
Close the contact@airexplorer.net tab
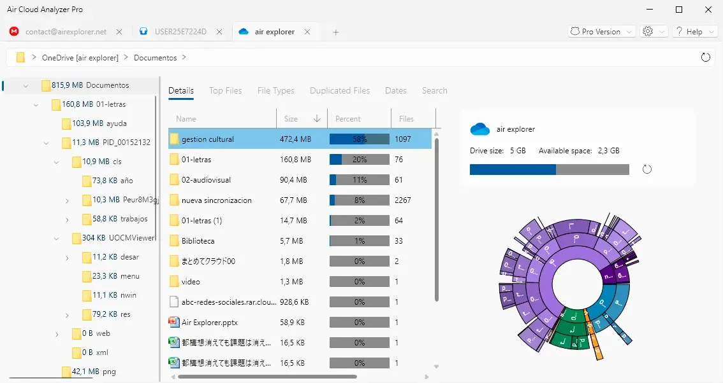[x=119, y=32]
